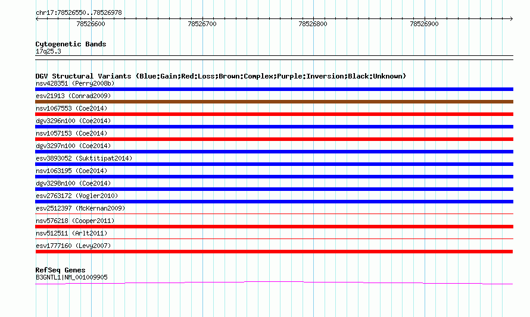
Task: Click the red bar under nsv1067553
Action: [x=274, y=114]
